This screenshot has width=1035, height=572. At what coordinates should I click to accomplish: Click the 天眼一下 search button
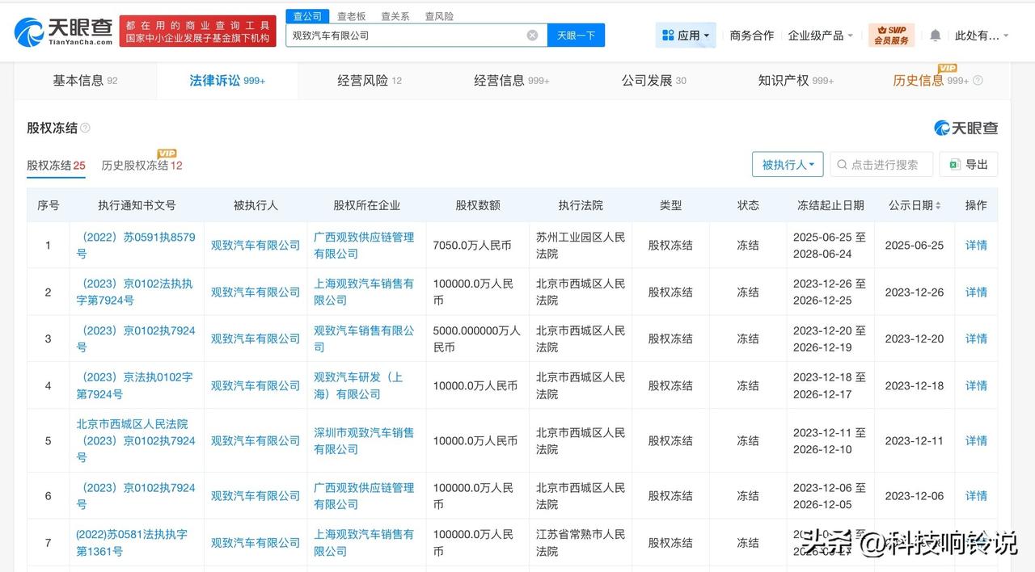click(x=576, y=36)
